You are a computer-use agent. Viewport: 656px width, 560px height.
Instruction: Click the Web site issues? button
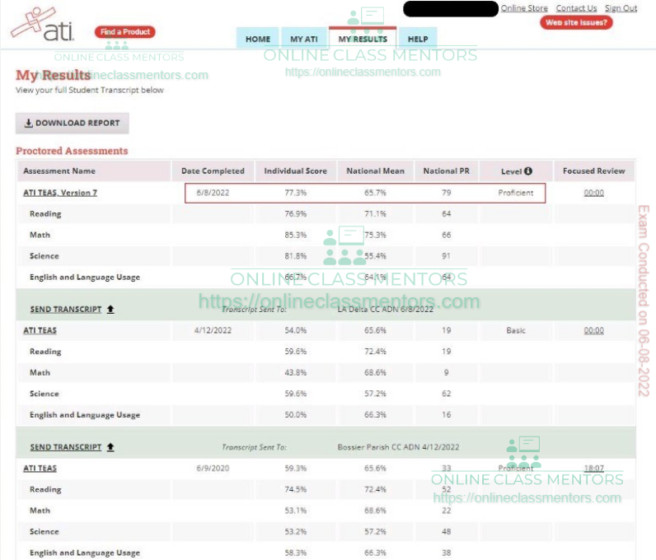coord(577,22)
